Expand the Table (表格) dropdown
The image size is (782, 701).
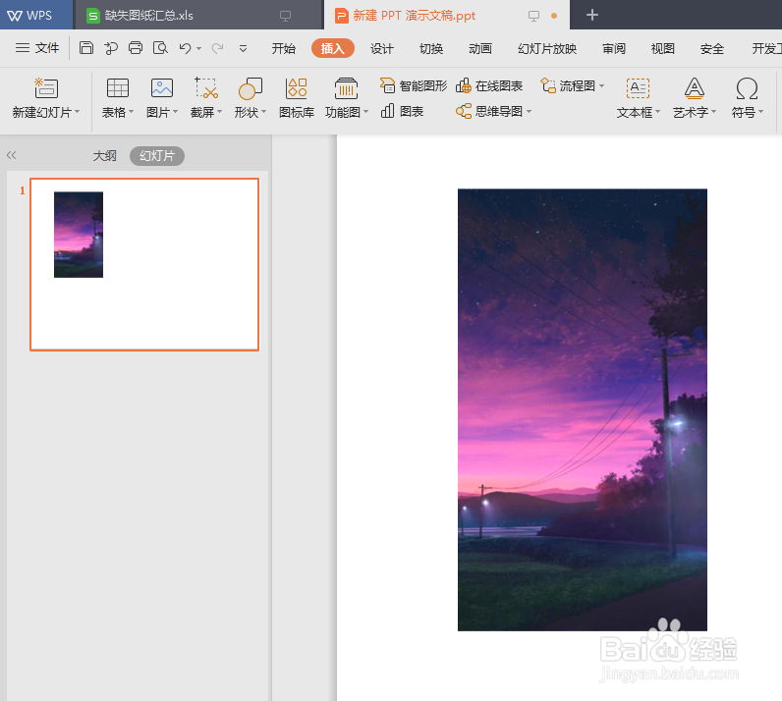coord(132,112)
